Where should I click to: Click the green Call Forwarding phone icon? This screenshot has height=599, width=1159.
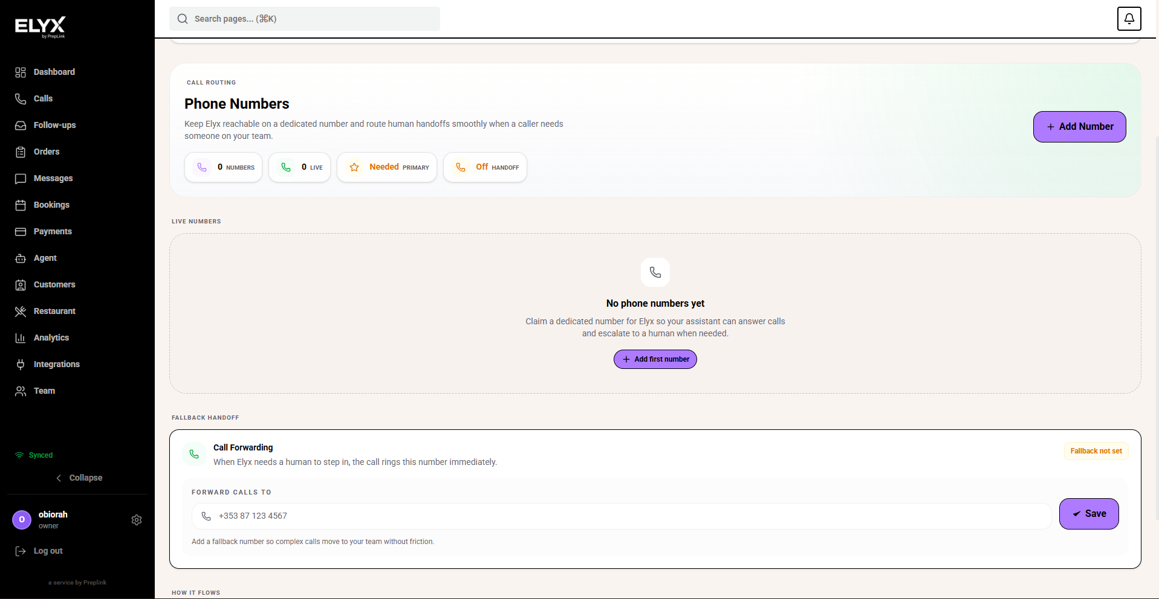[x=194, y=454]
